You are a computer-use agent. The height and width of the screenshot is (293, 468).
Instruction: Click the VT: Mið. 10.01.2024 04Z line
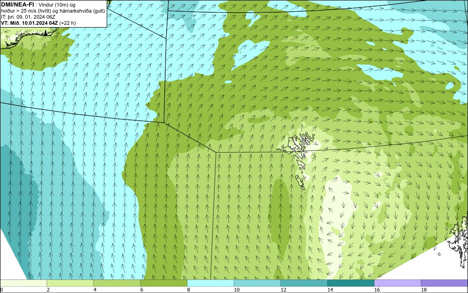point(38,23)
